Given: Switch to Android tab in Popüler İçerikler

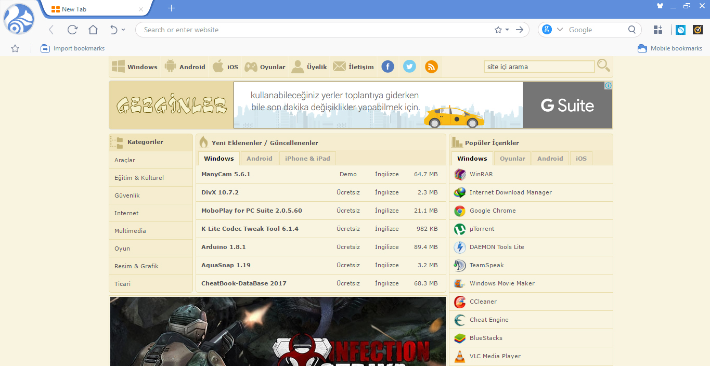Looking at the screenshot, I should coord(550,159).
